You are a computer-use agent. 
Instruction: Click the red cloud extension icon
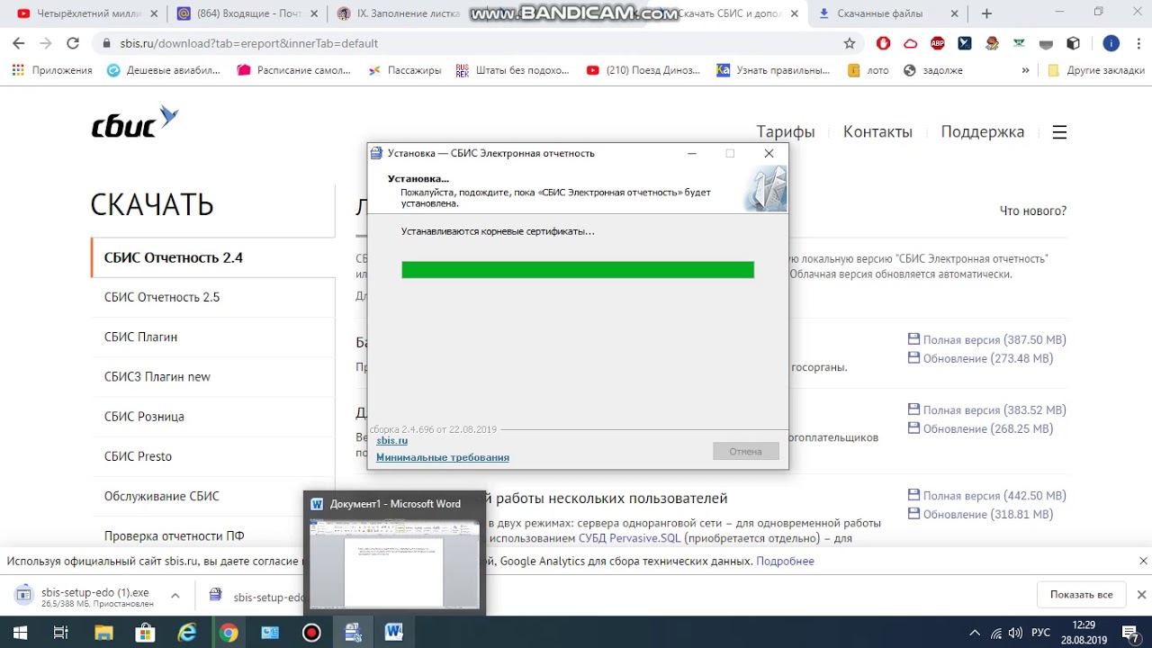pos(910,43)
